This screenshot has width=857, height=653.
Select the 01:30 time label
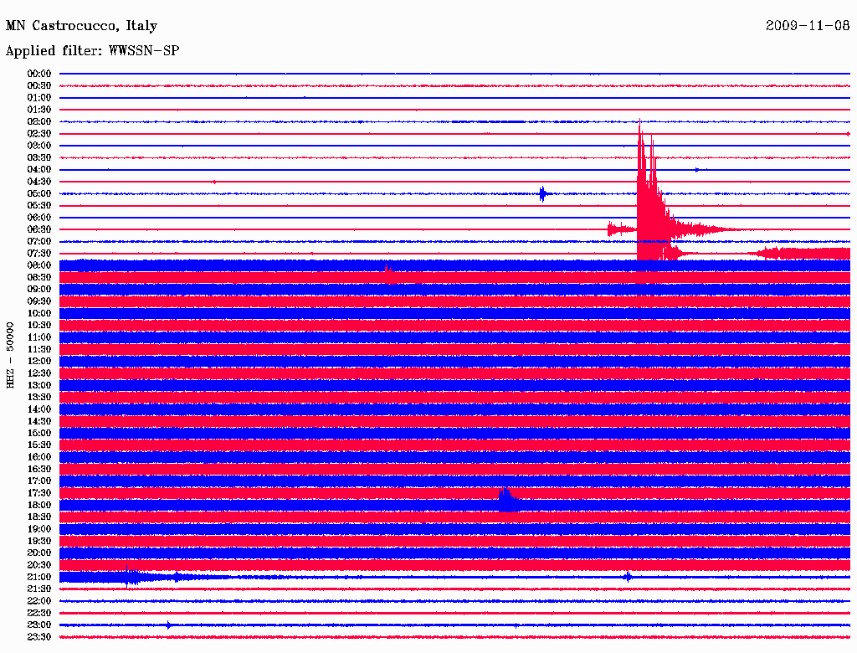(39, 110)
